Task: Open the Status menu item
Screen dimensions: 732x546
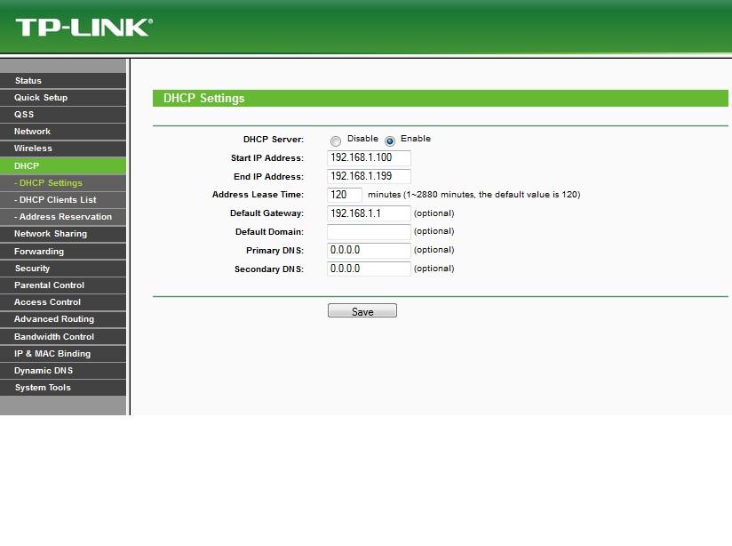Action: coord(63,80)
